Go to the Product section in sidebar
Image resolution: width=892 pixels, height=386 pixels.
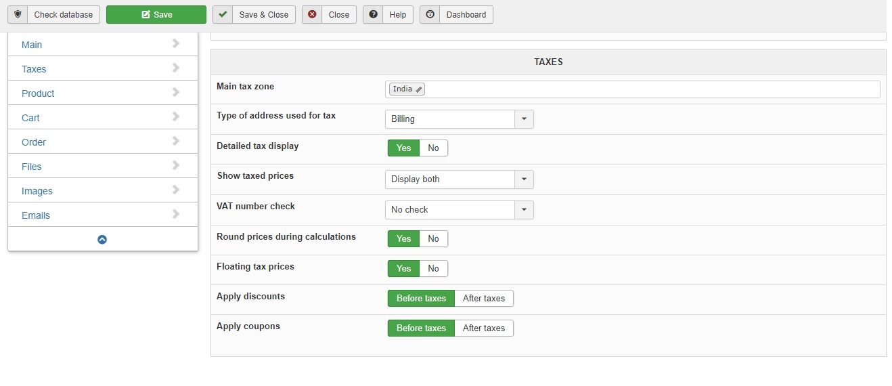[38, 93]
